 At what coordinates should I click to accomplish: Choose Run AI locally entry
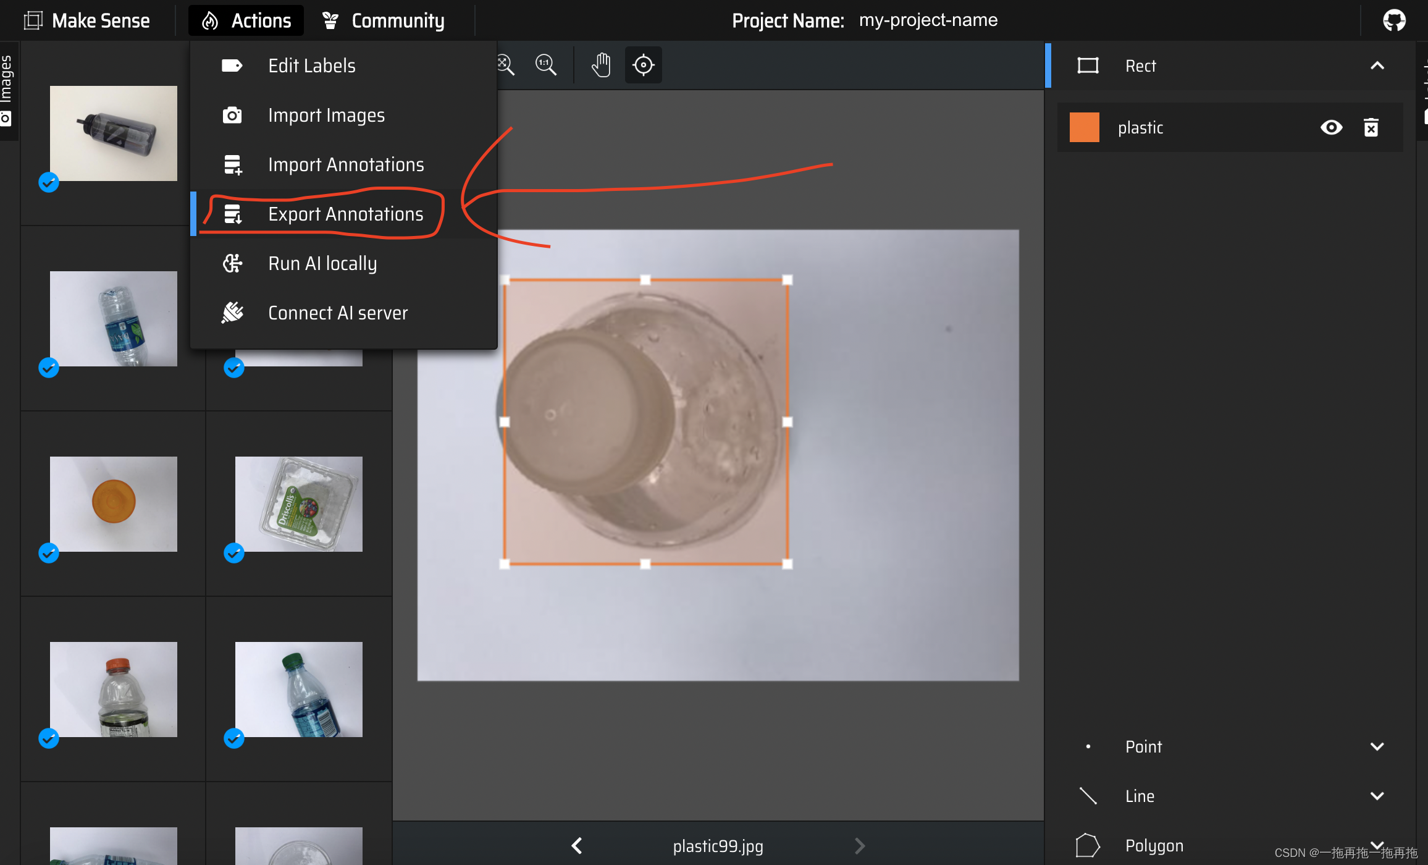(x=343, y=263)
